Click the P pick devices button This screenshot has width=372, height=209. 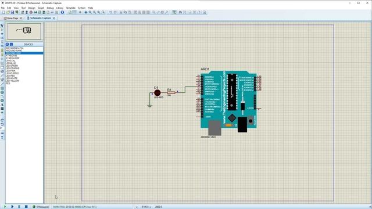[7, 44]
